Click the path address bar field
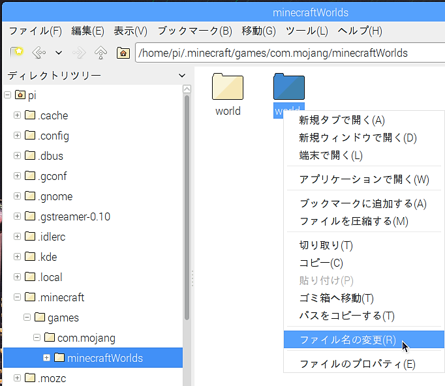This screenshot has width=445, height=386. pyautogui.click(x=287, y=53)
